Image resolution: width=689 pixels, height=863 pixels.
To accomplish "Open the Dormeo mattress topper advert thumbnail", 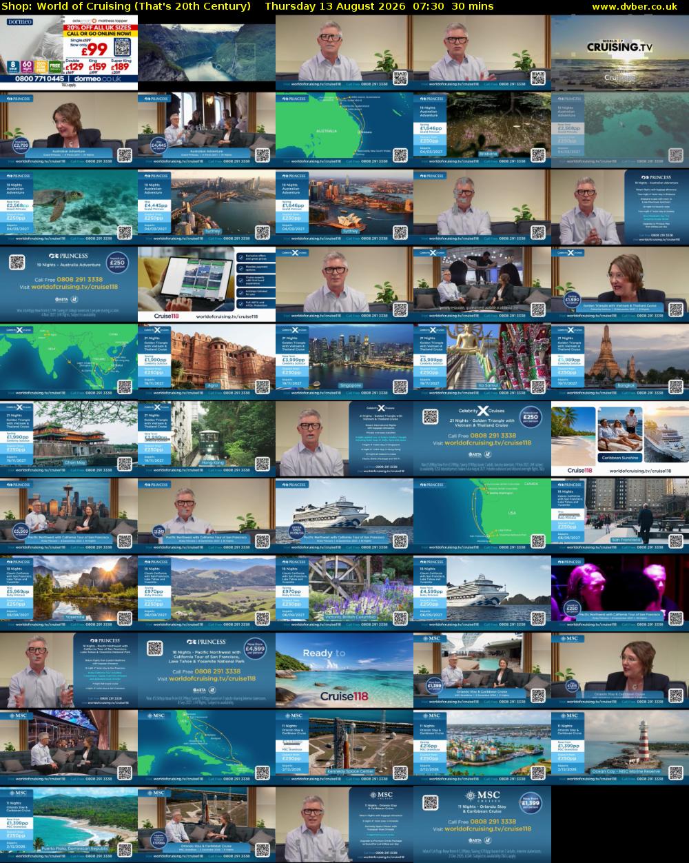I will pyautogui.click(x=69, y=52).
